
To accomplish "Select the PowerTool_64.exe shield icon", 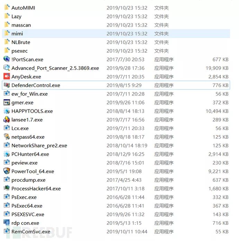I will click(x=7, y=171).
